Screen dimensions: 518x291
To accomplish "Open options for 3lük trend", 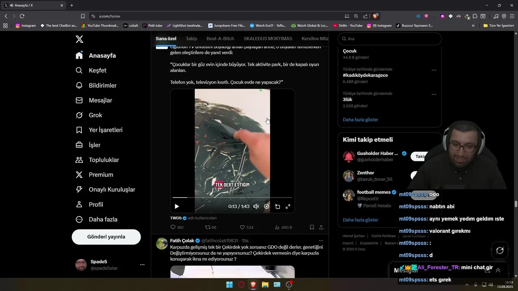I will point(434,94).
